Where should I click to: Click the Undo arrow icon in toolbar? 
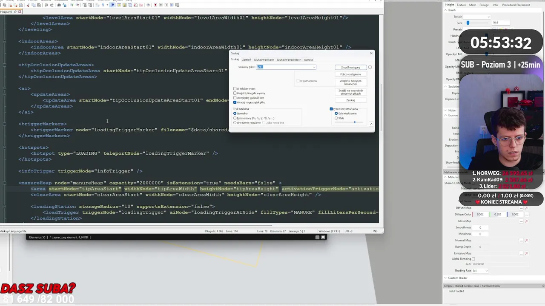click(46, 5)
